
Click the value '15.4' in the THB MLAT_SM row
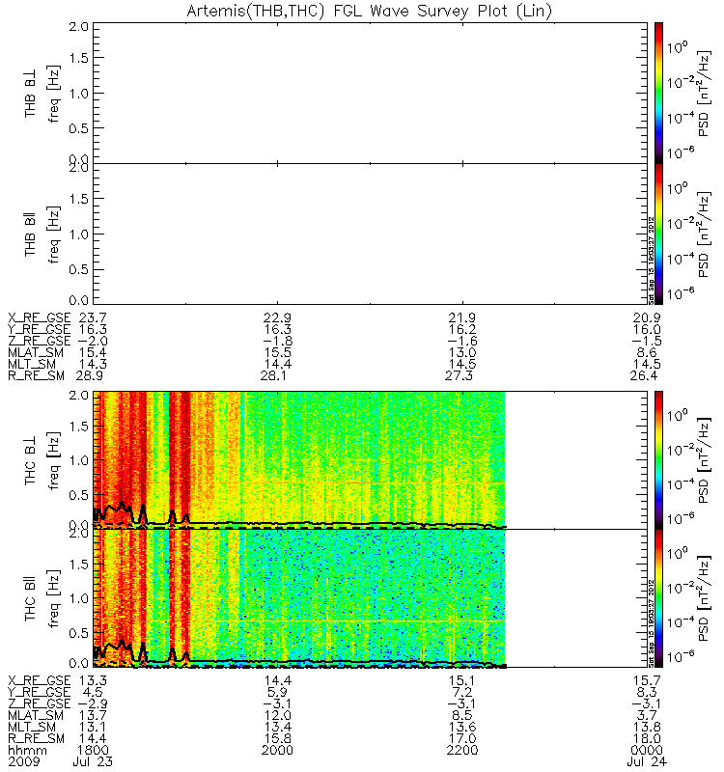click(x=93, y=352)
